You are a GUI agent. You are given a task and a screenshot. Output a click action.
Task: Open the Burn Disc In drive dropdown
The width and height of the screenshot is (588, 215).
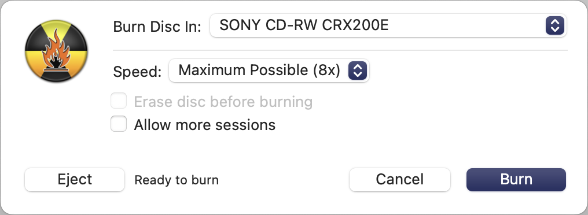click(388, 25)
